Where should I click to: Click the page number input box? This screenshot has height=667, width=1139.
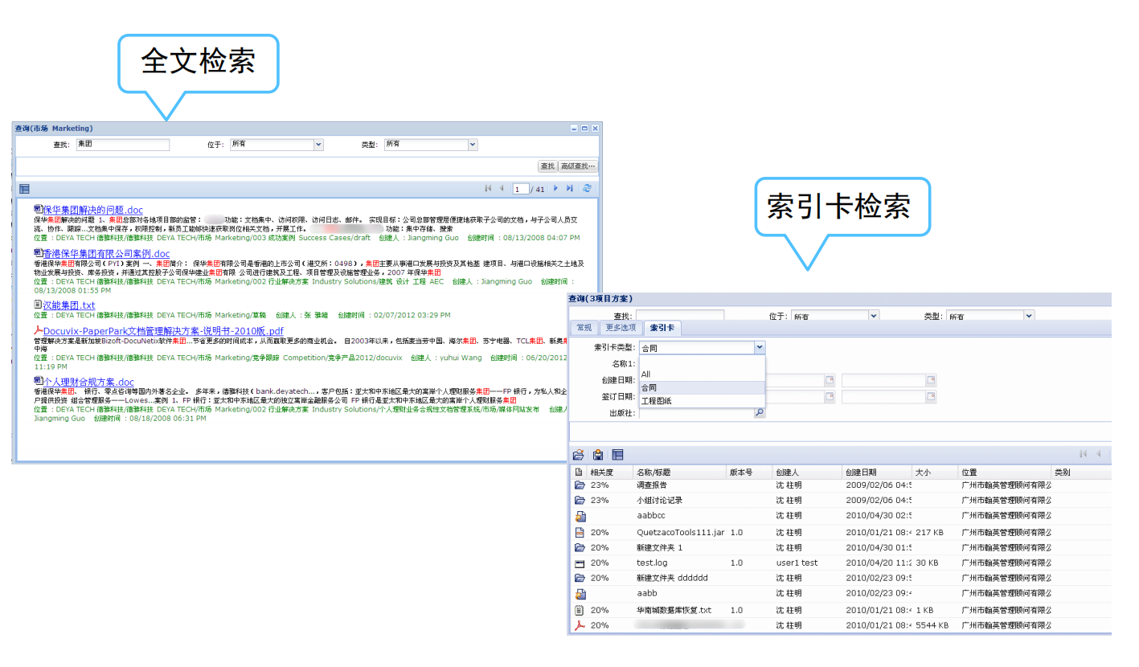click(521, 189)
